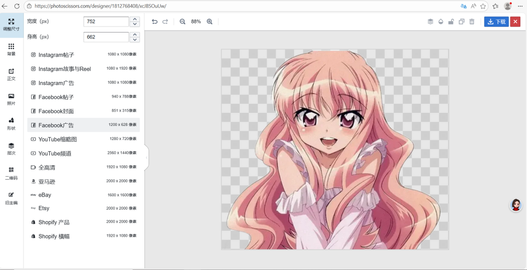Zoom in with the plus magnifier

(210, 22)
